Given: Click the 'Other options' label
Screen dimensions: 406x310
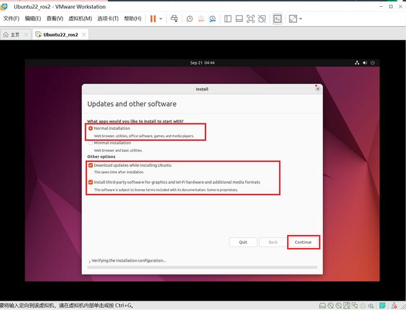Looking at the screenshot, I should [x=101, y=157].
